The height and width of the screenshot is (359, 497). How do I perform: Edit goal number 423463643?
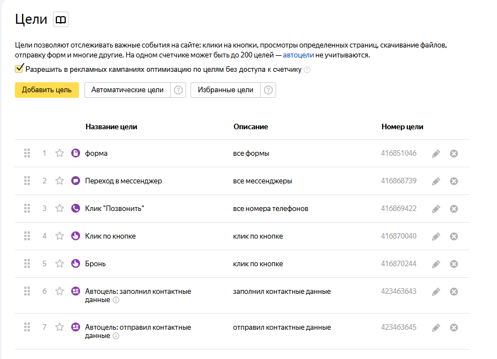[x=436, y=292]
